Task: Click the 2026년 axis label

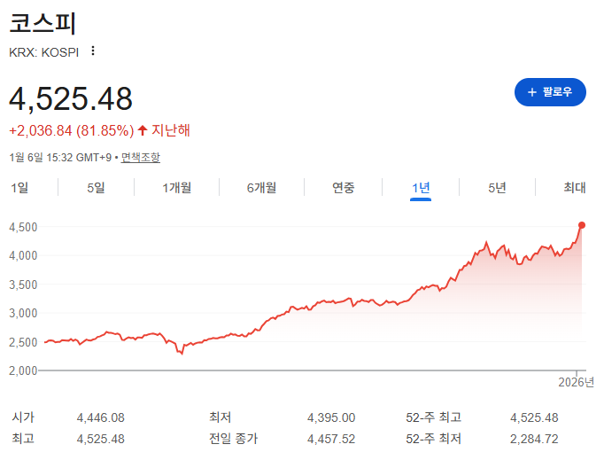Action: coord(576,382)
